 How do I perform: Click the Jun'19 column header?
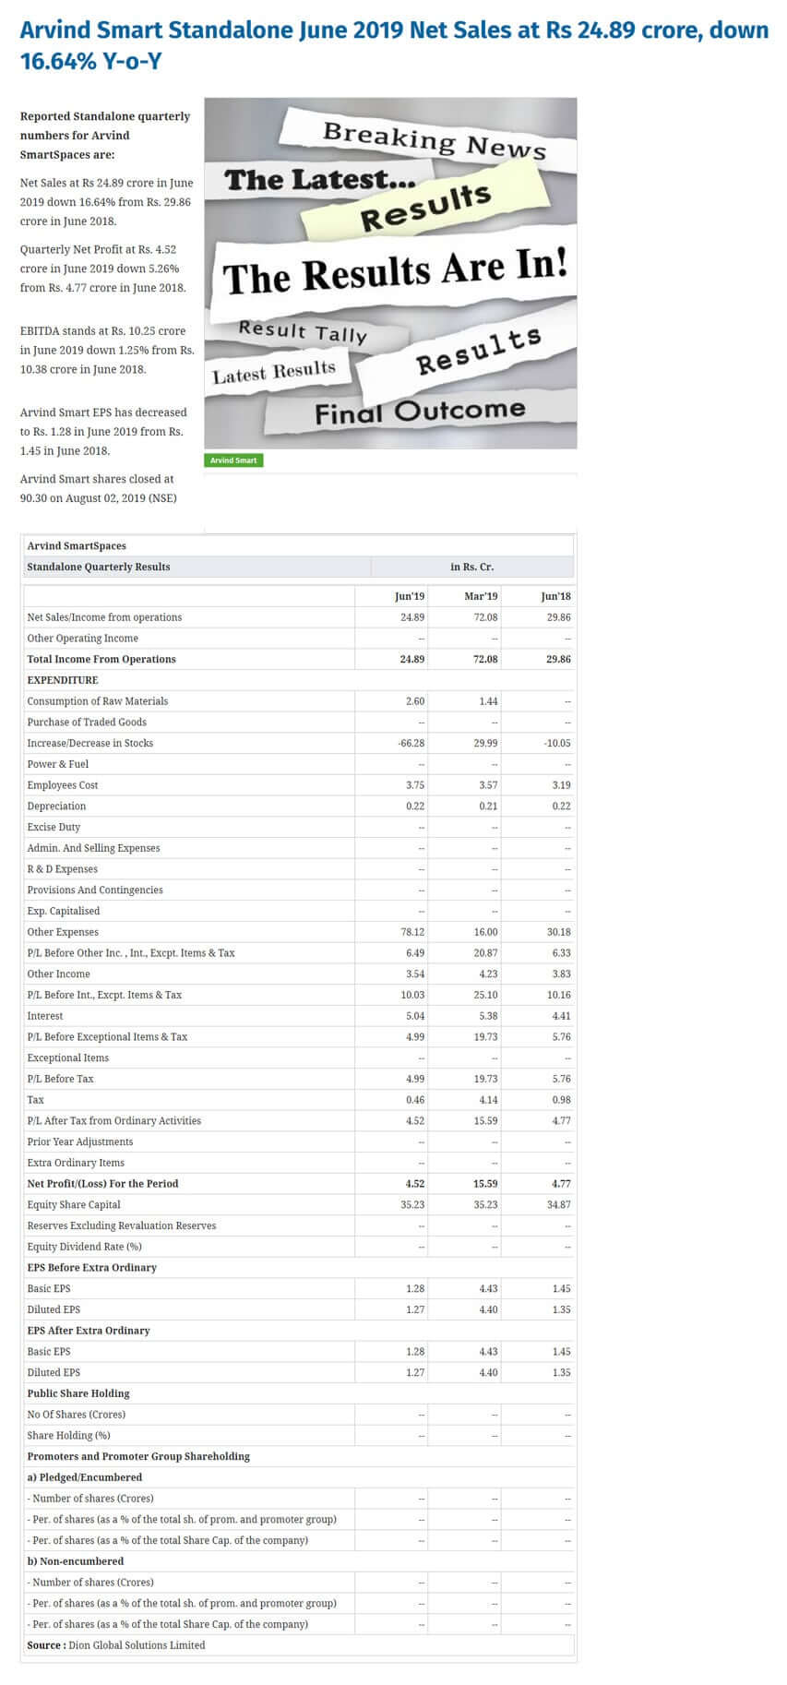pyautogui.click(x=410, y=596)
